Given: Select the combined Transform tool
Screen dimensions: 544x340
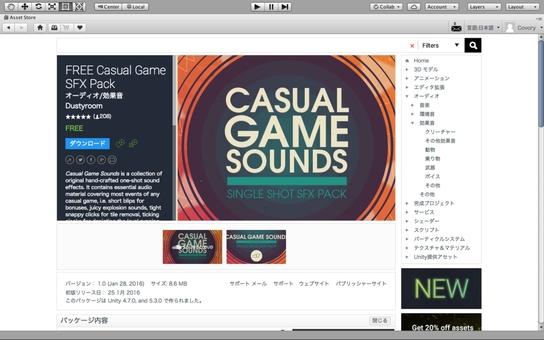Looking at the screenshot, I should click(x=79, y=6).
